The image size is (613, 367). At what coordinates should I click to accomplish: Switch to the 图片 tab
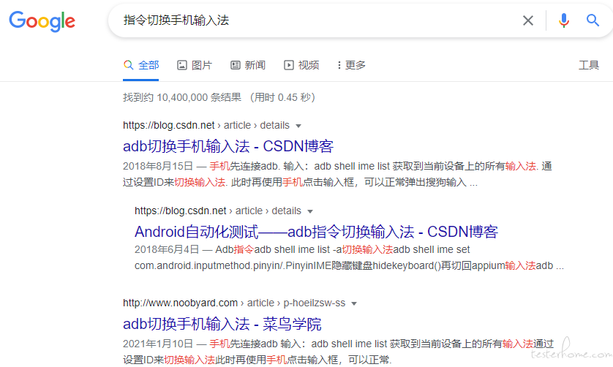click(195, 65)
